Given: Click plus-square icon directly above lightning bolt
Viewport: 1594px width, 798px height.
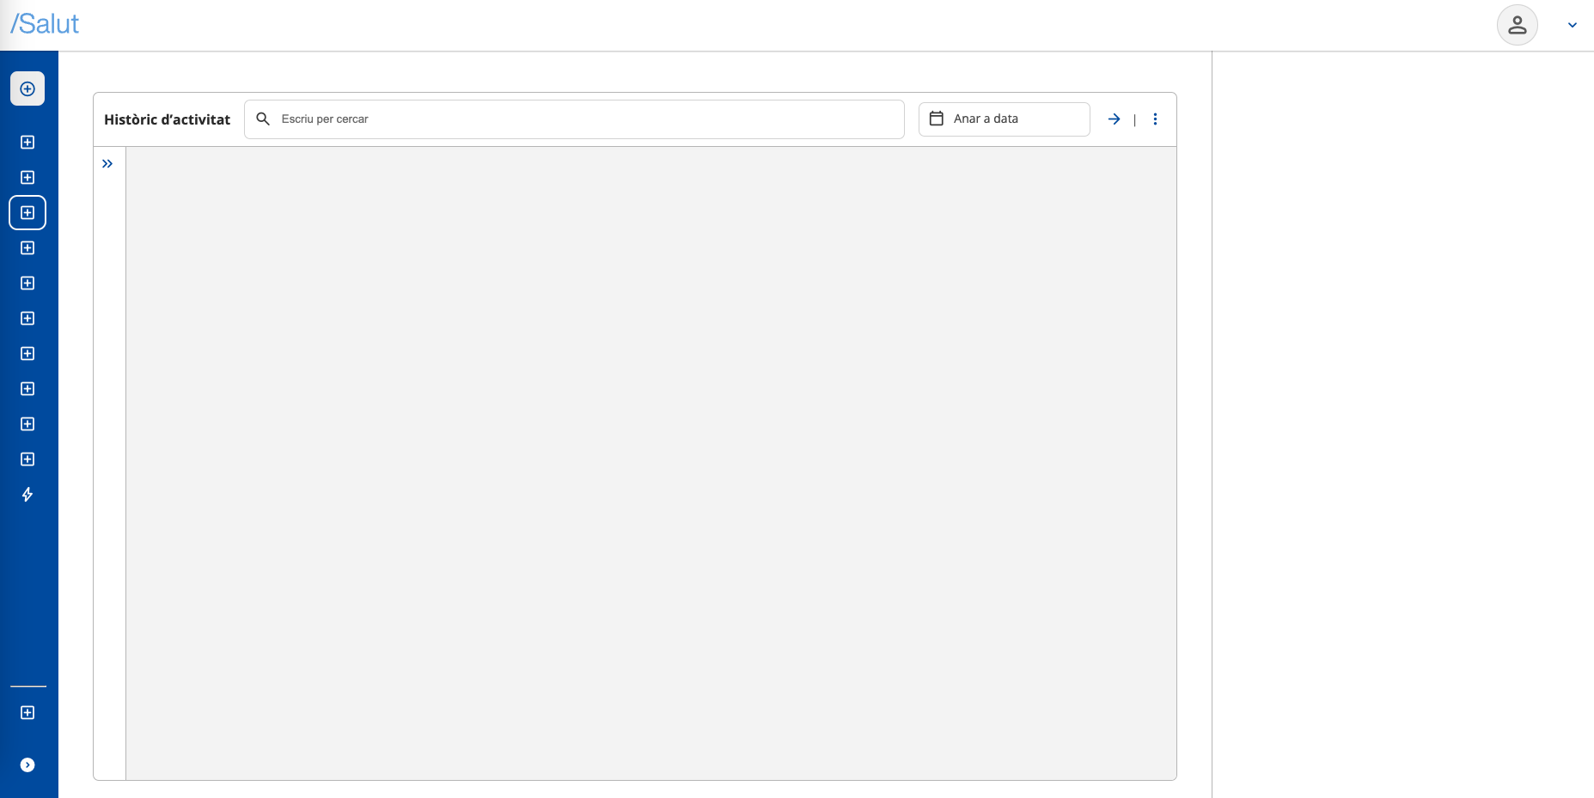Looking at the screenshot, I should (x=27, y=460).
